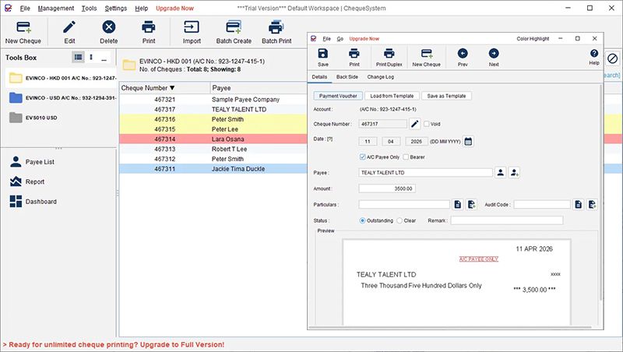Open Dashboard in Tools Box
Viewport: 623px width, 352px height.
tap(33, 202)
